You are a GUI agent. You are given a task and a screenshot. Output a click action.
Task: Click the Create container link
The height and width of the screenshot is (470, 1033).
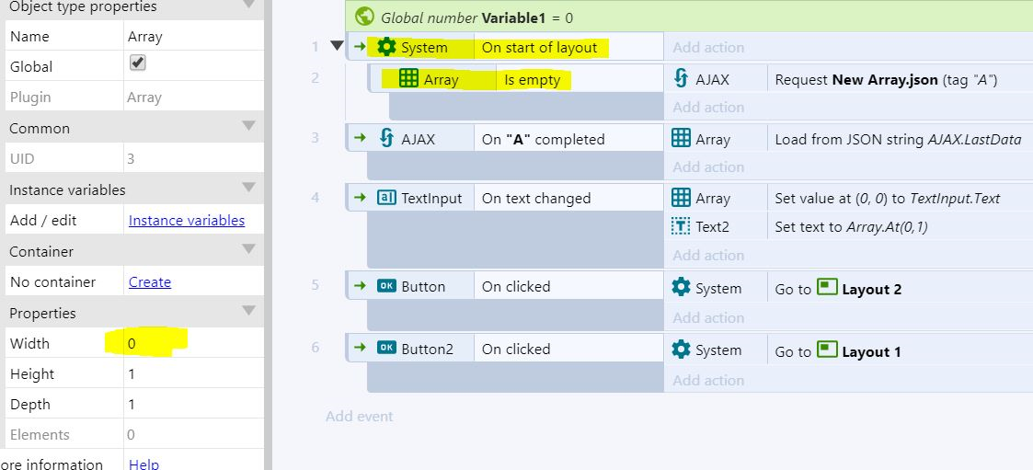point(150,281)
